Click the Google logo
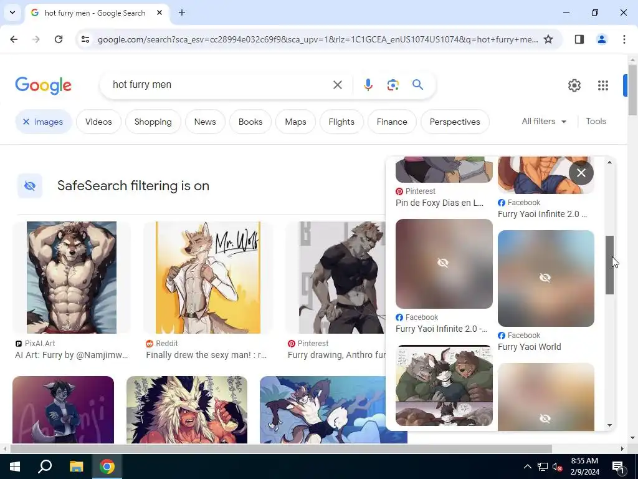This screenshot has height=479, width=638. coord(43,85)
